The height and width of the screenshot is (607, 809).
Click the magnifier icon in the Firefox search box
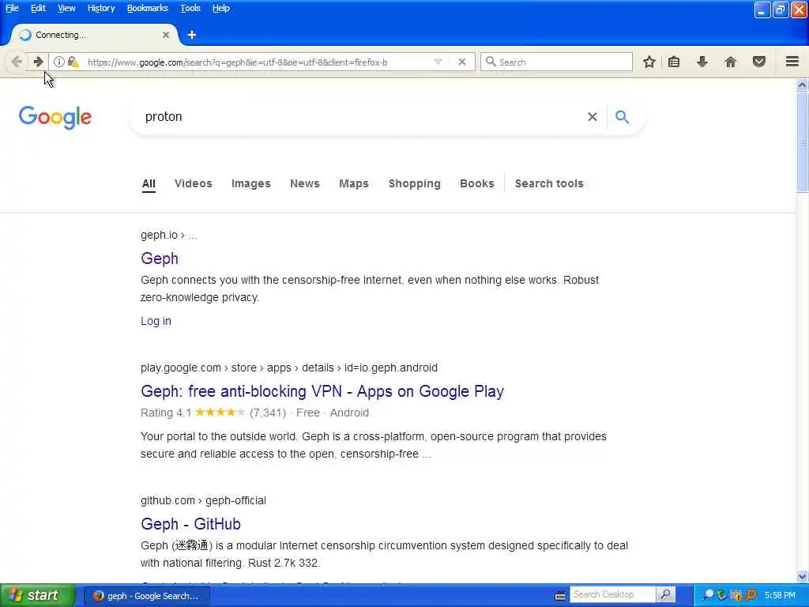[x=491, y=62]
